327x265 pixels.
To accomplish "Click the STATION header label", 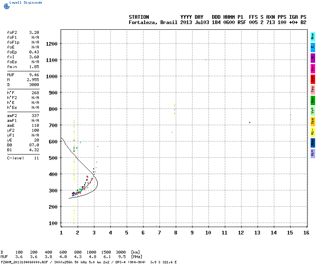I will click(x=139, y=17).
